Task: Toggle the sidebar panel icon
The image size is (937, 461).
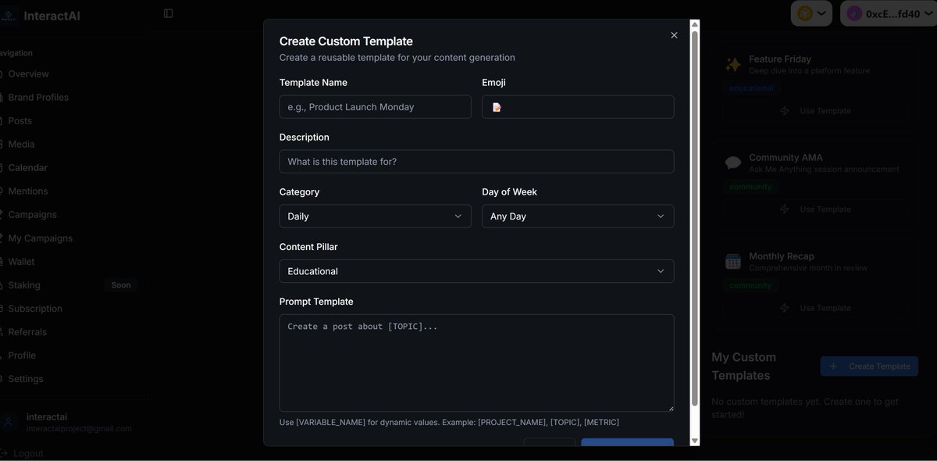Action: coord(169,13)
